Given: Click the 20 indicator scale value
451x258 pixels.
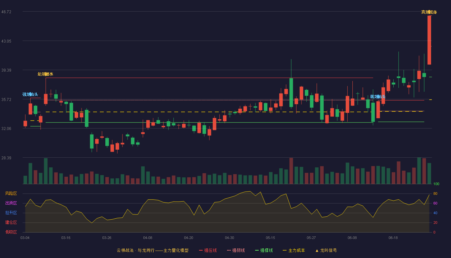Looking at the screenshot, I should click(x=435, y=223).
